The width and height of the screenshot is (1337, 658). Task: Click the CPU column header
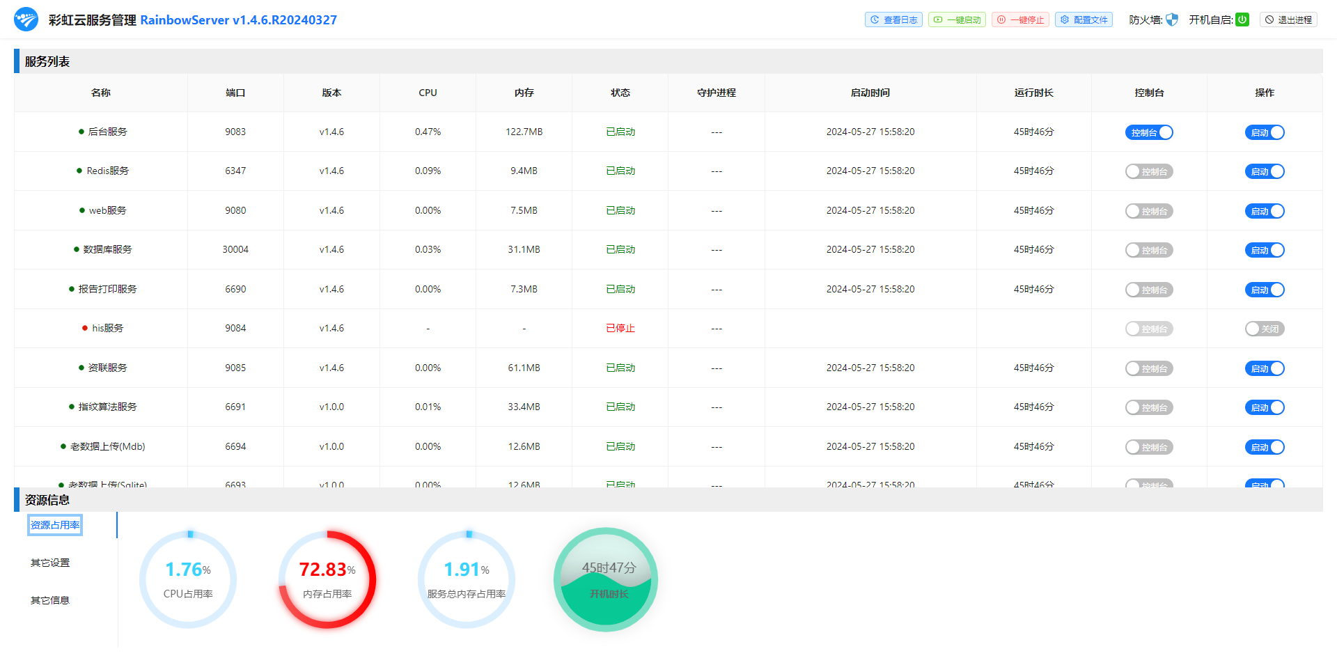pos(428,93)
